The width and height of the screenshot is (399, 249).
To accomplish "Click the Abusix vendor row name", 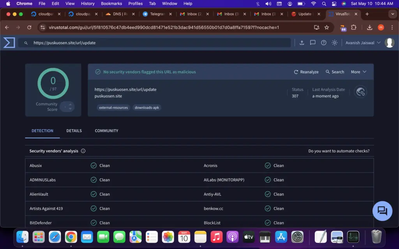I will [x=35, y=165].
